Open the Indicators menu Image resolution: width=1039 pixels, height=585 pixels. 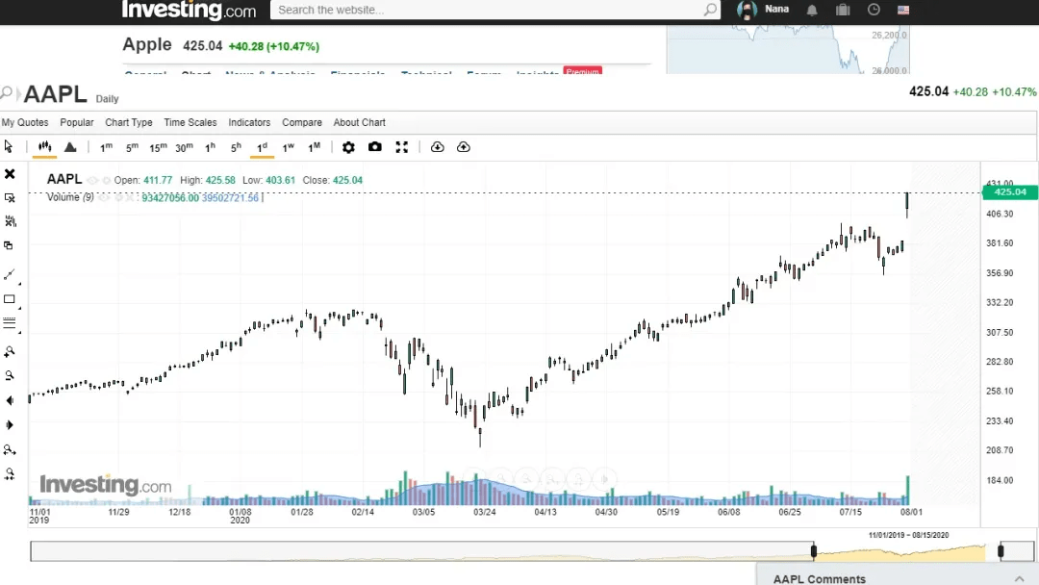(249, 122)
